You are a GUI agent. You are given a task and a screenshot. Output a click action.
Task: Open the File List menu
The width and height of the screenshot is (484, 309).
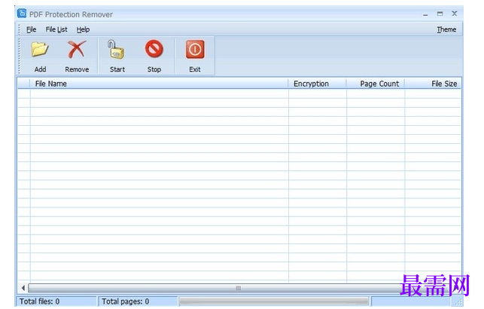(x=56, y=29)
